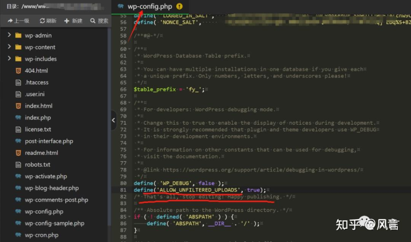Click the folder icon for wp-admin

18,35
